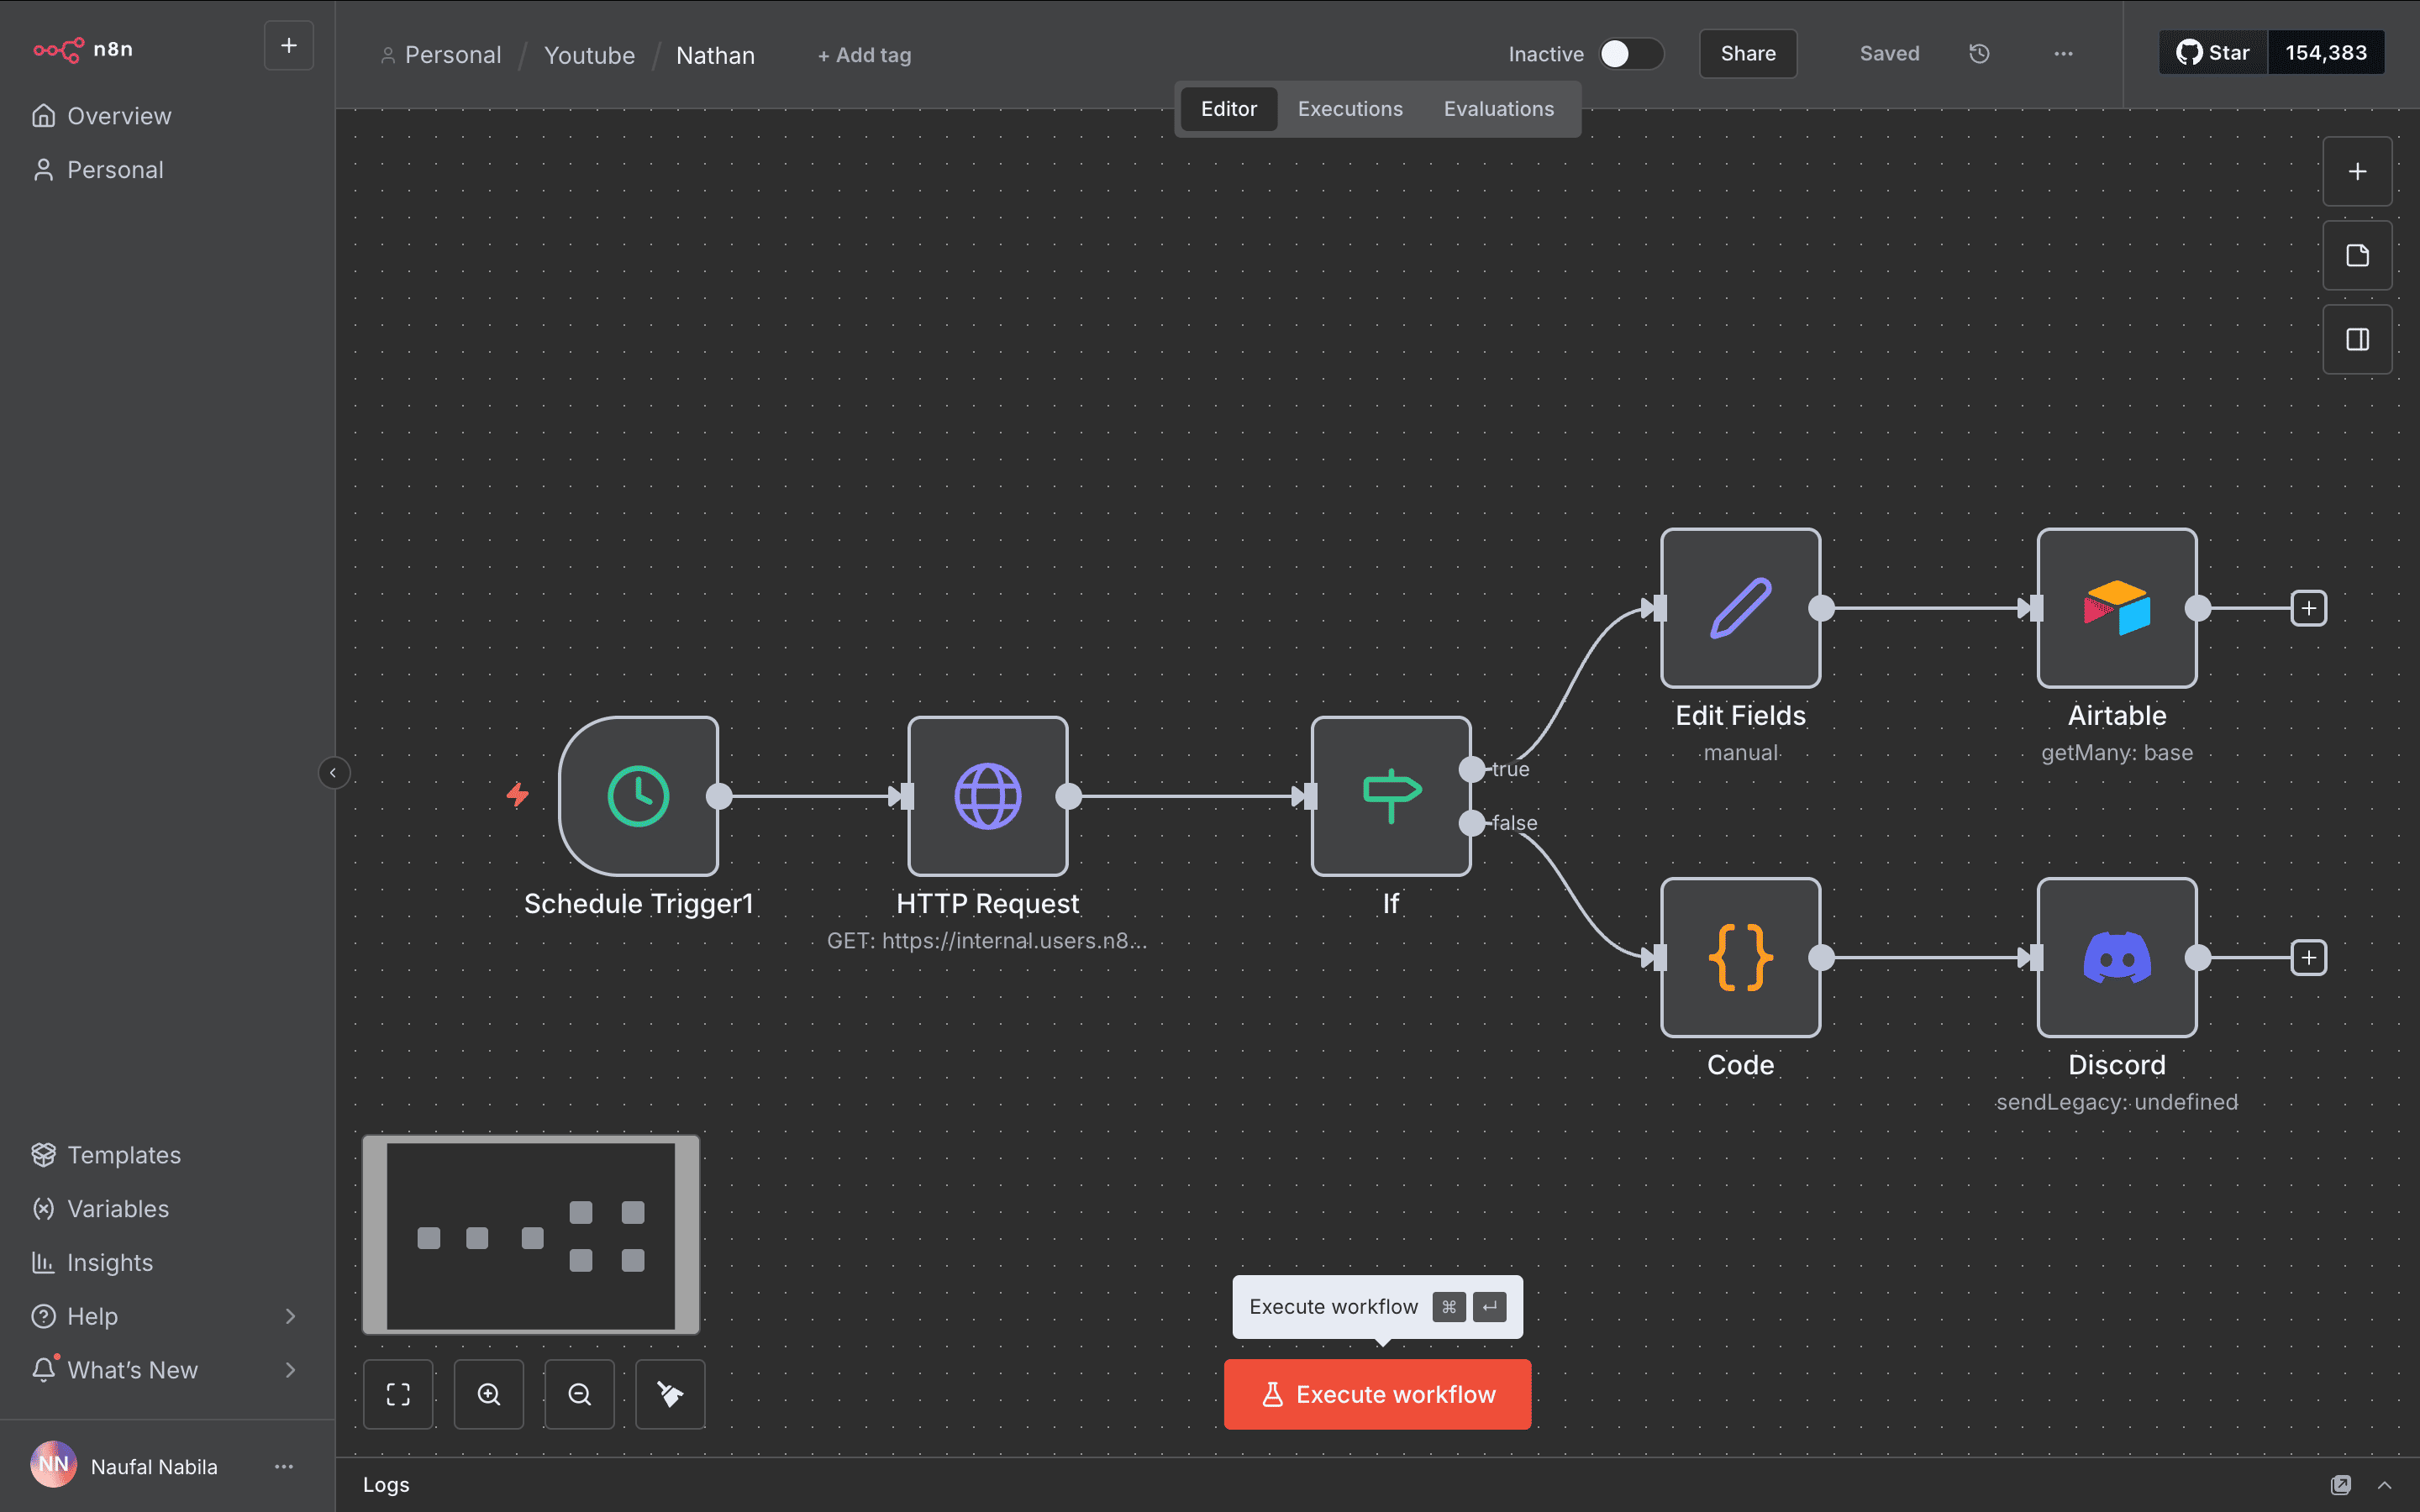
Task: Open Insights in the sidebar
Action: pyautogui.click(x=167, y=1263)
